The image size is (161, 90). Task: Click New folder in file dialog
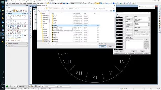point(48,11)
